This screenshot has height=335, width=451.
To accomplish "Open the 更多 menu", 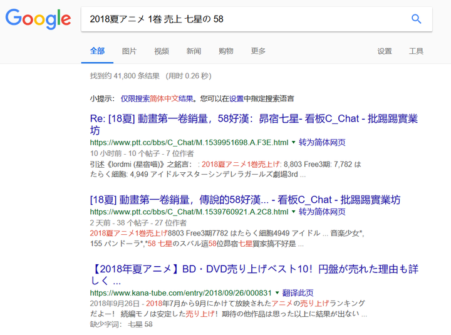I will (258, 51).
